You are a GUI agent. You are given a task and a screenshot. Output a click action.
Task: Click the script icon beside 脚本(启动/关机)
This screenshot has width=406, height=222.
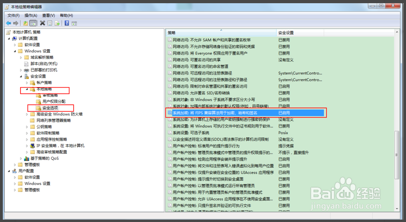pos(26,64)
